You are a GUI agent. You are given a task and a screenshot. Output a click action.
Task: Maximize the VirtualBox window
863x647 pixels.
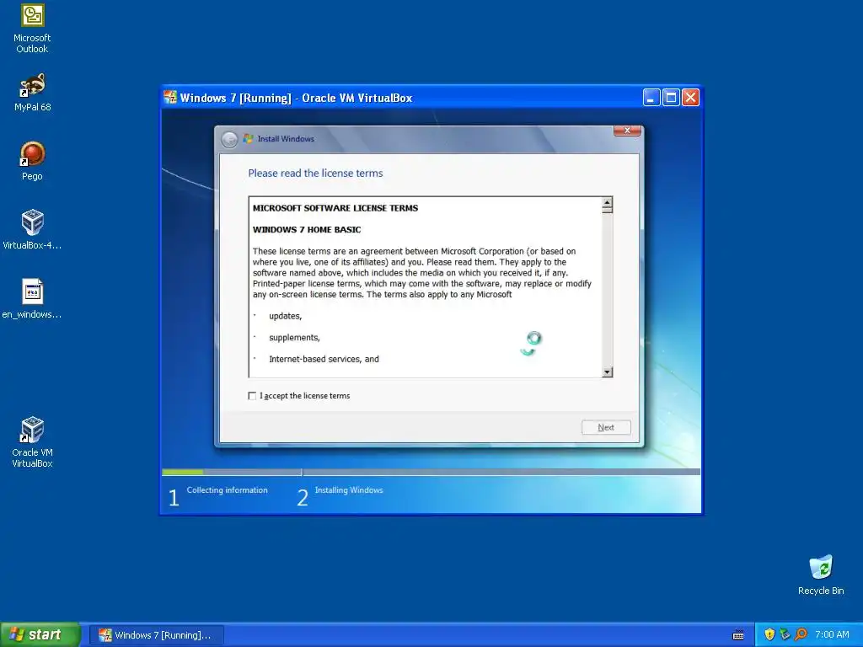(670, 98)
